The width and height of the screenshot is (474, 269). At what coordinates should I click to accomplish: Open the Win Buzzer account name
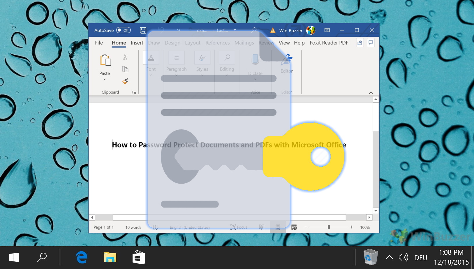coord(291,31)
